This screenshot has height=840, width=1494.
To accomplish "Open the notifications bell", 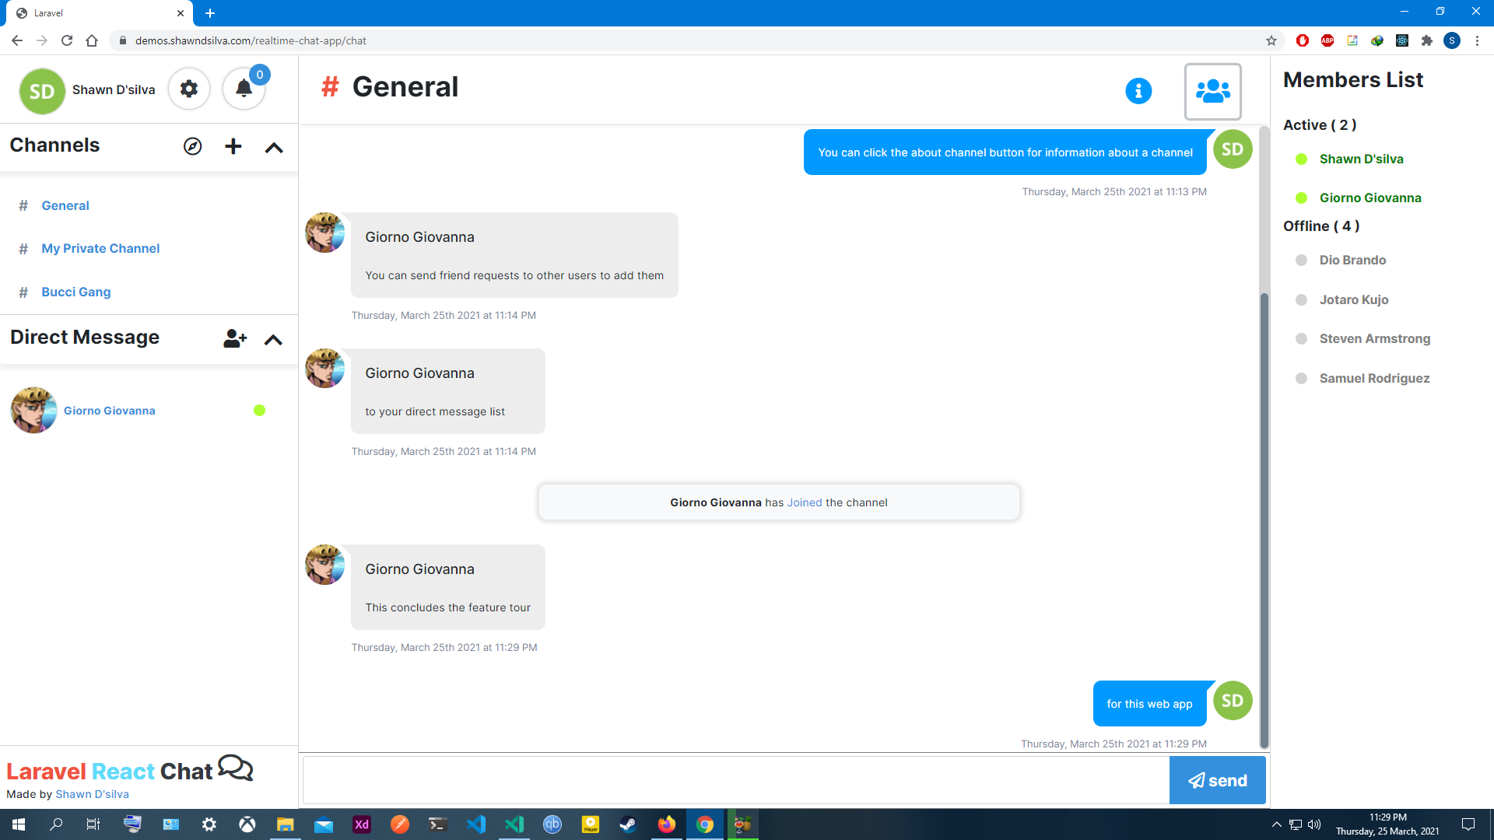I will point(244,89).
